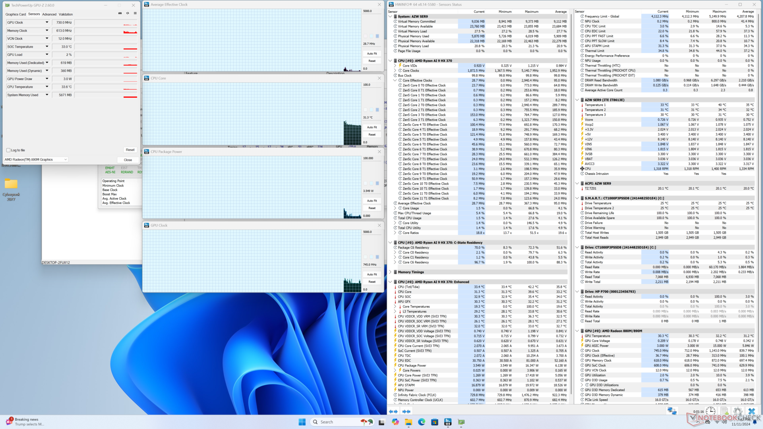Open the Advanced tab in GPU-Z
Screen dimensions: 763x429
[49, 14]
